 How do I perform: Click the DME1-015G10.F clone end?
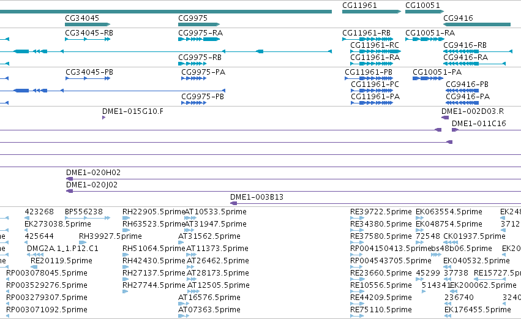point(103,118)
